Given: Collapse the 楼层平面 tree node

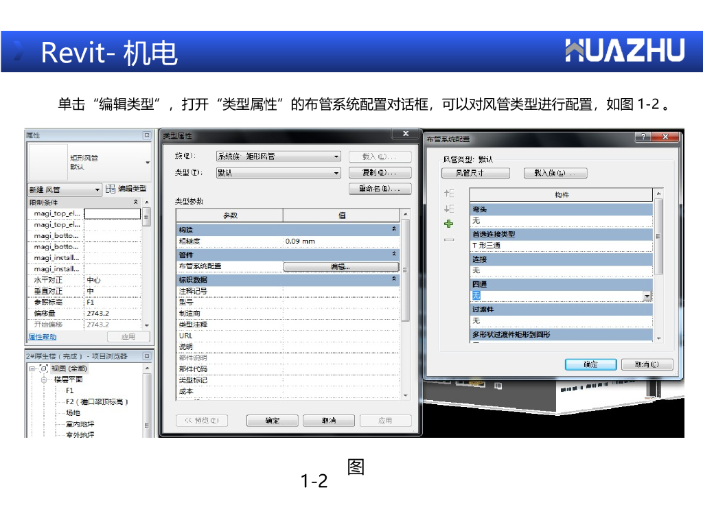Looking at the screenshot, I should coord(44,379).
